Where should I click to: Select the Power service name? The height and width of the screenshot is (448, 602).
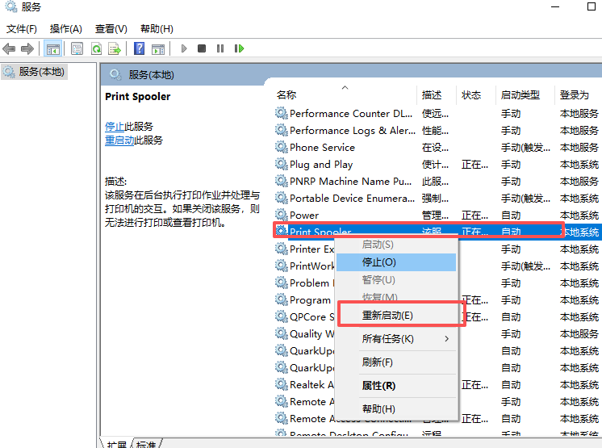click(x=304, y=215)
